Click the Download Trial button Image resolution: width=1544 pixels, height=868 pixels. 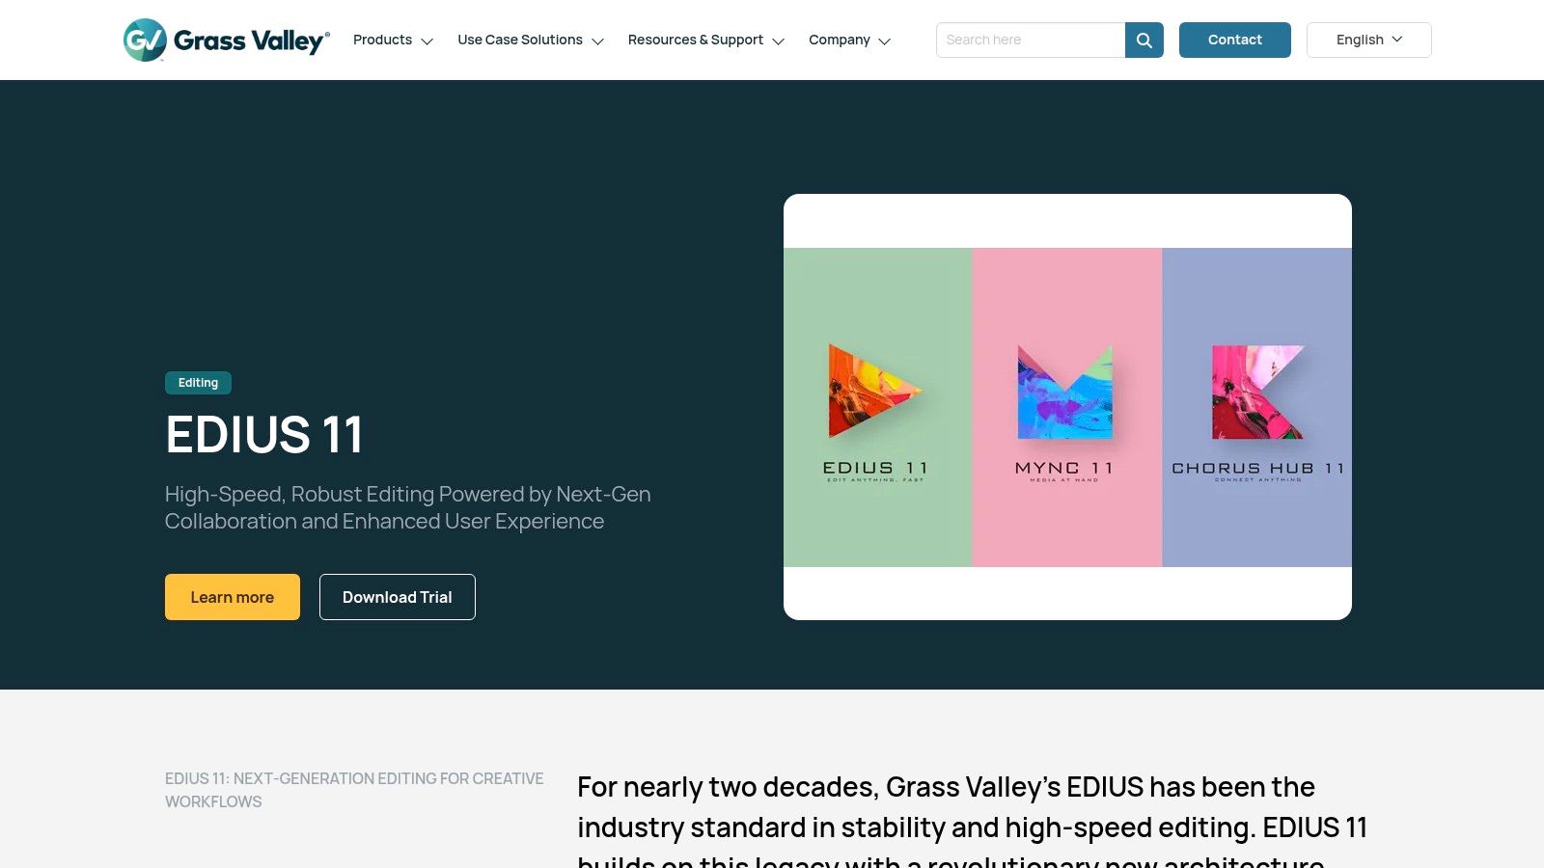[x=398, y=597]
